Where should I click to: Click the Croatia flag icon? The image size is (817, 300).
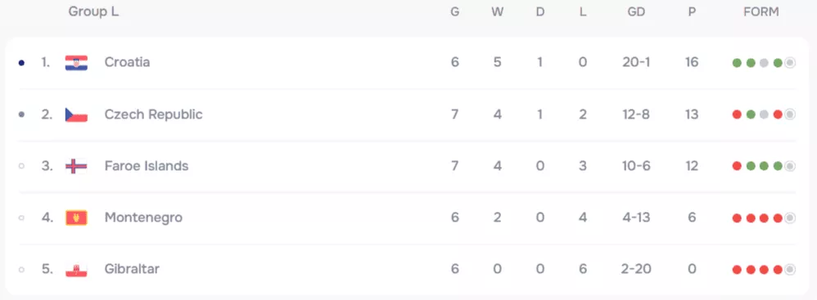(x=76, y=63)
